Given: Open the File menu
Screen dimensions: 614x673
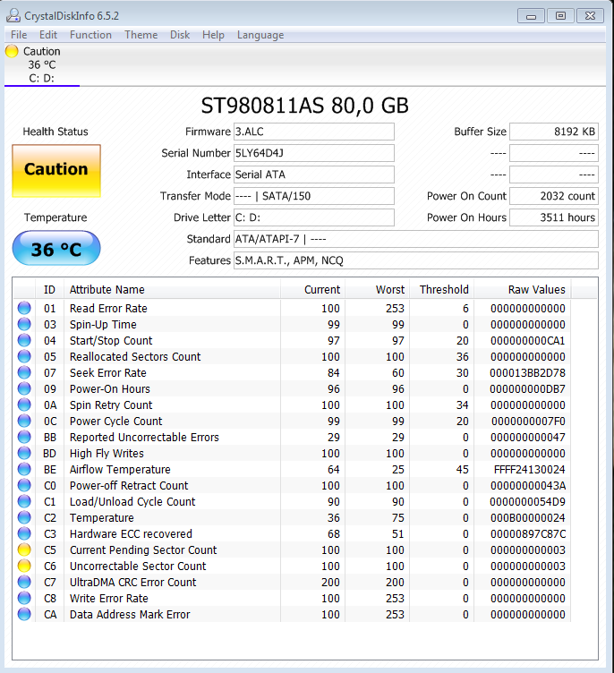Looking at the screenshot, I should click(19, 35).
